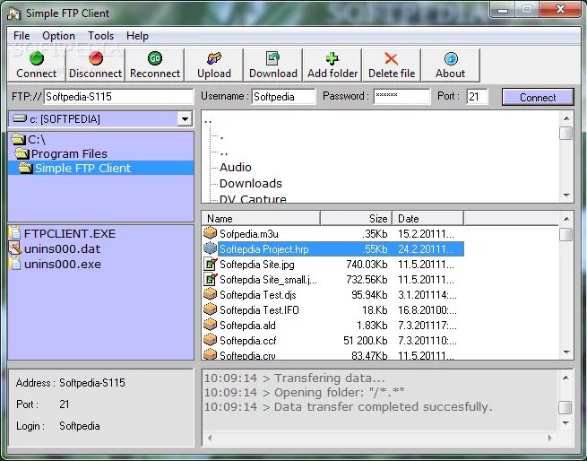Viewport: 587px width, 461px height.
Task: Open the File menu
Action: pos(22,36)
